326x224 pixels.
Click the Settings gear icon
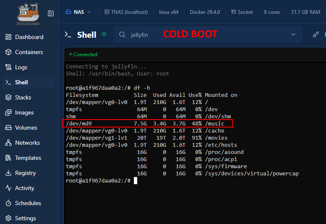pos(8,218)
